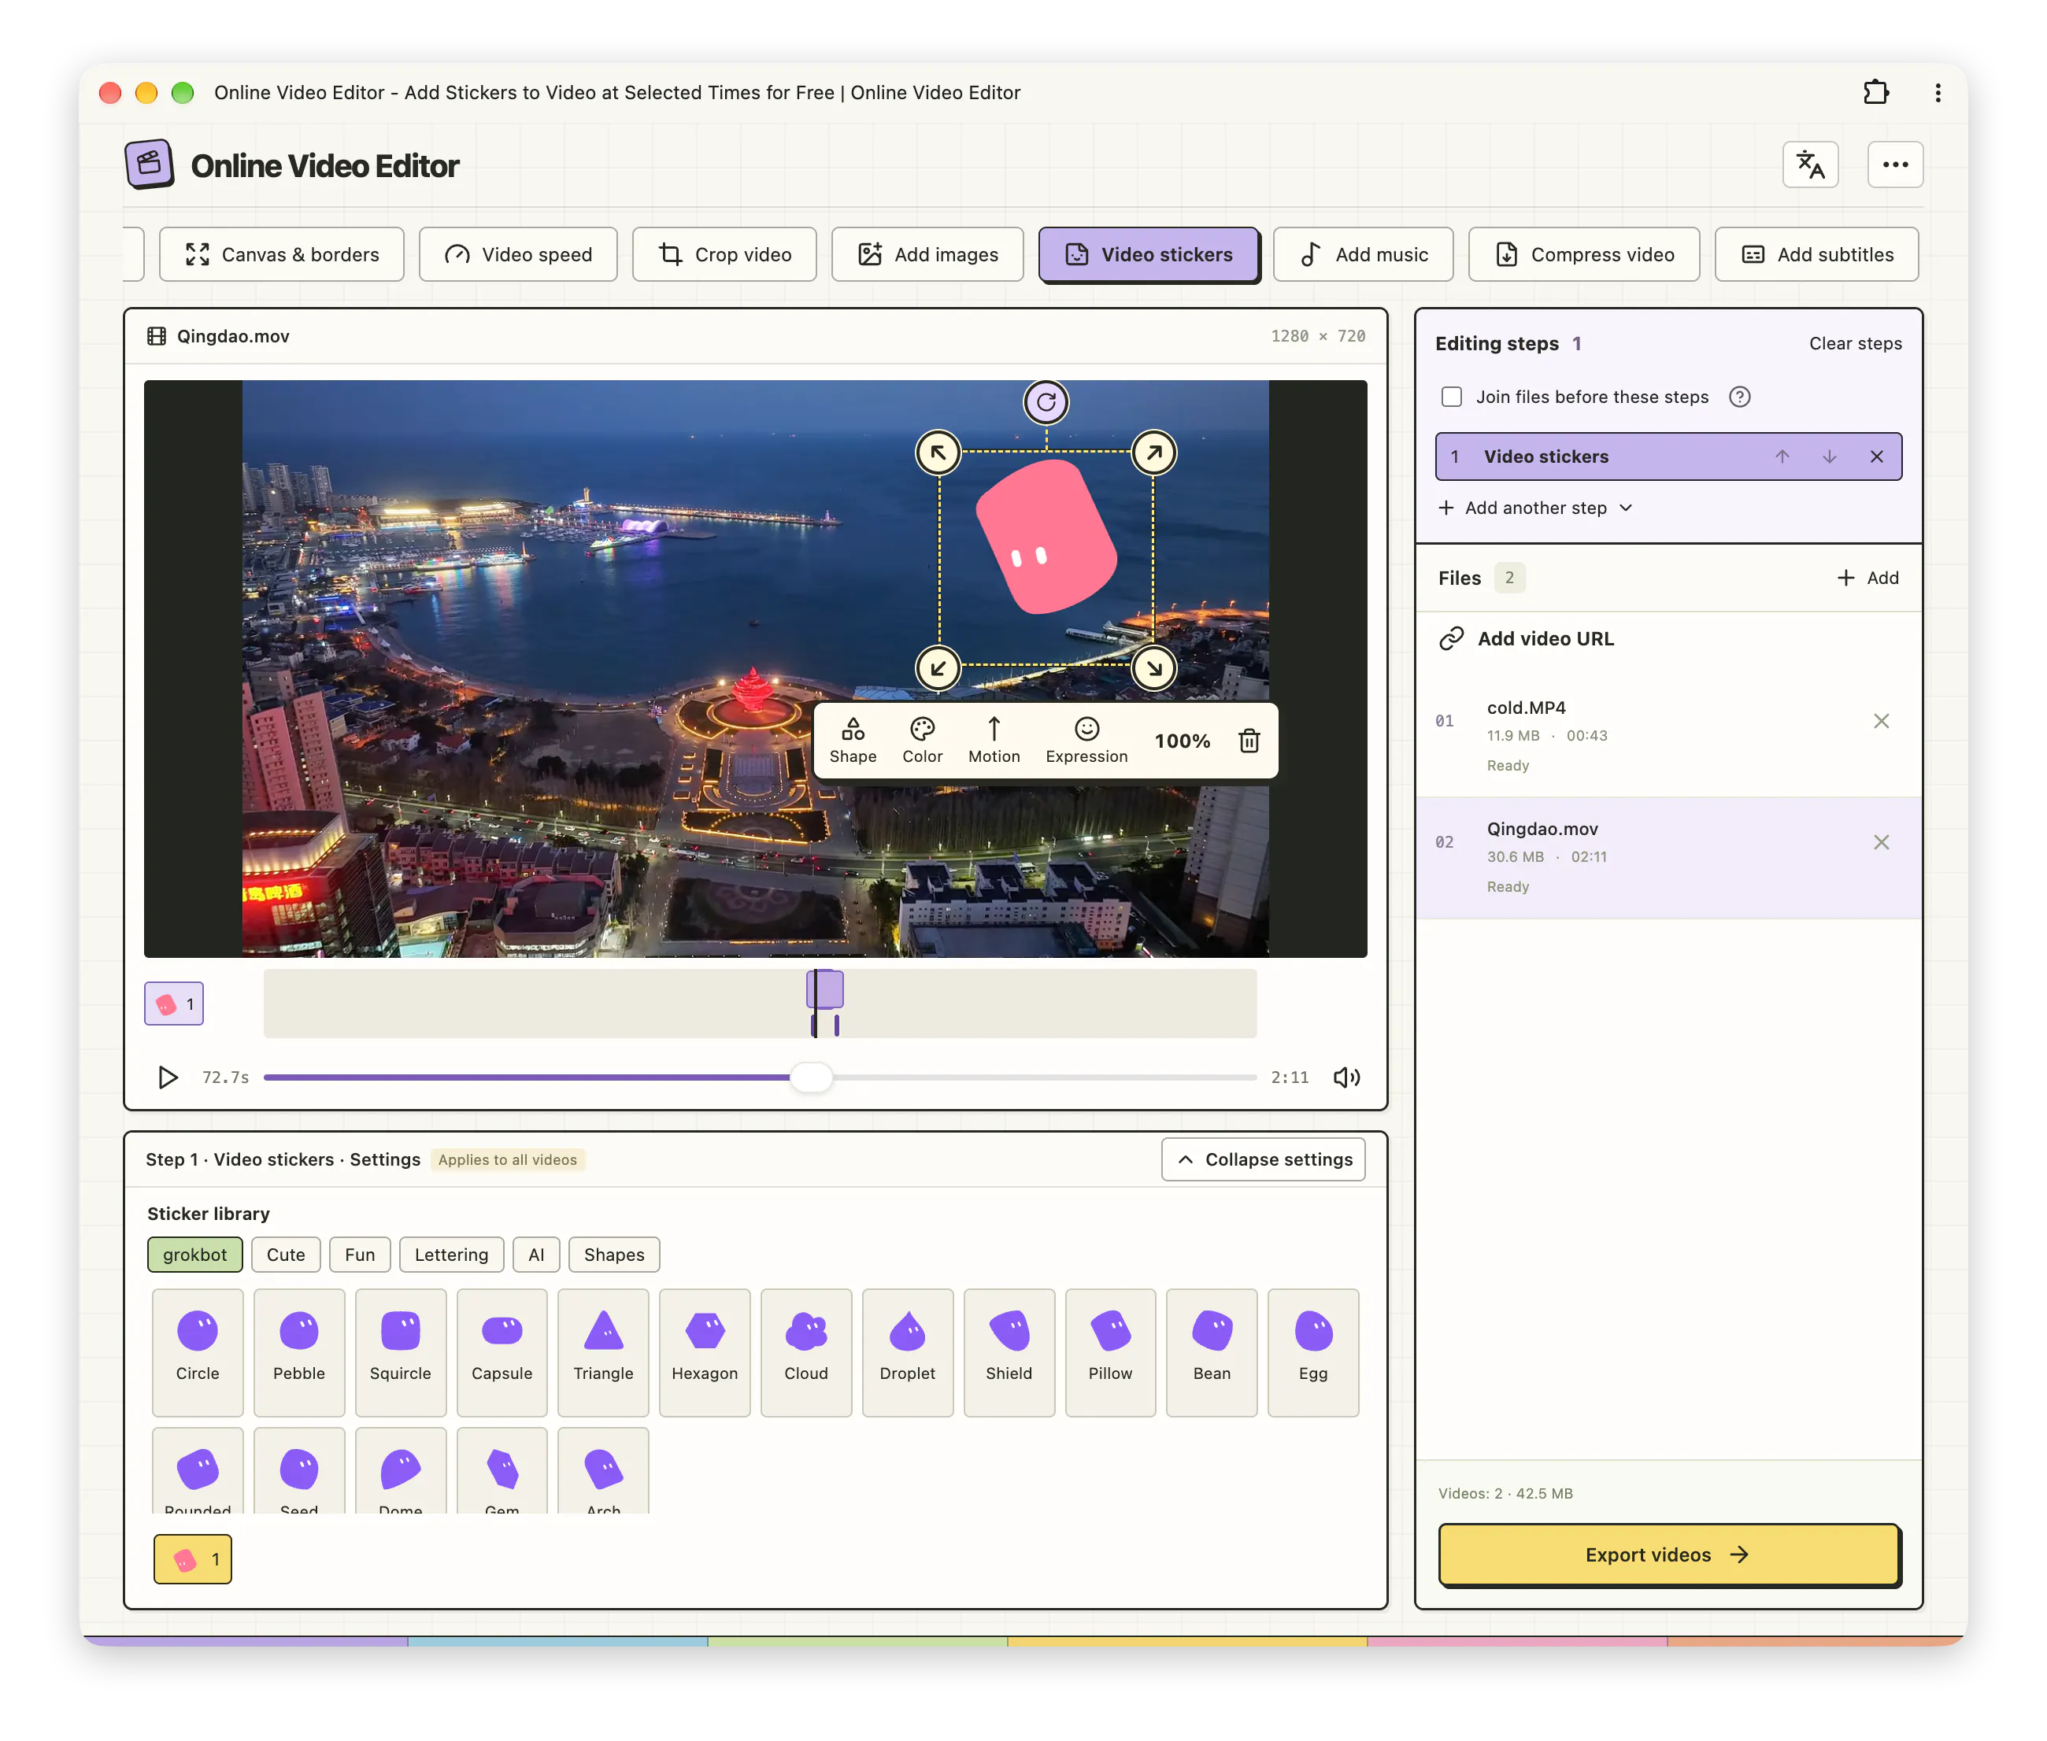Image resolution: width=2047 pixels, height=1741 pixels.
Task: Open the browser vertical dots menu
Action: click(x=1937, y=93)
